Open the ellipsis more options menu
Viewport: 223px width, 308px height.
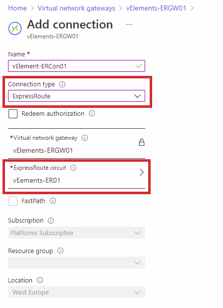(129, 24)
